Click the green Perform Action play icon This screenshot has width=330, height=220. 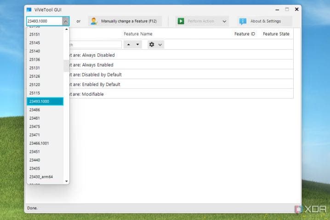[181, 21]
